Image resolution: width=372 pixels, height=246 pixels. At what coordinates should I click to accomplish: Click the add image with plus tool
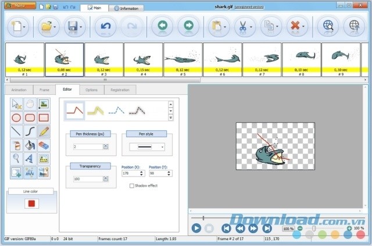coord(16,173)
